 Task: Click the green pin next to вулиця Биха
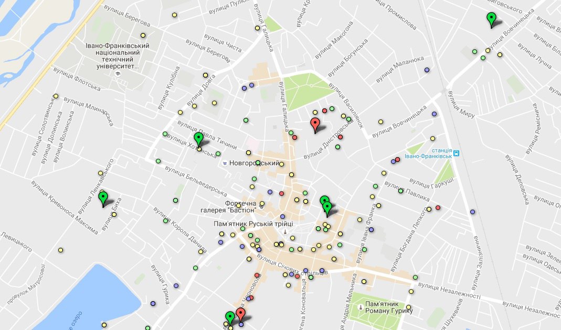pyautogui.click(x=103, y=199)
